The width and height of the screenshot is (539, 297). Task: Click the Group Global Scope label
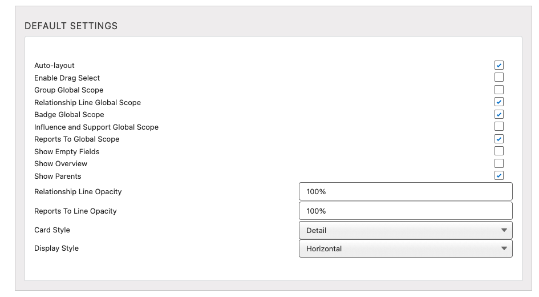point(69,90)
